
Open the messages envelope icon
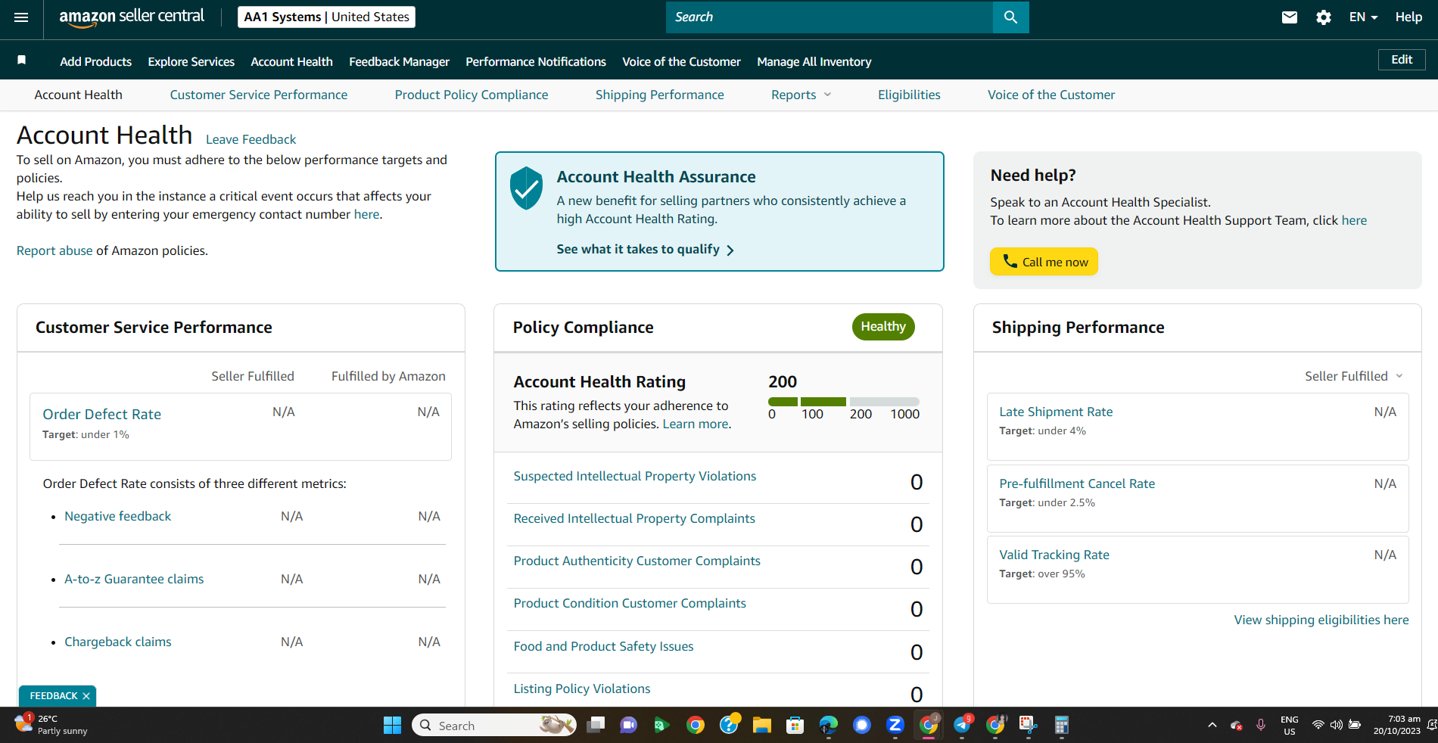point(1290,17)
